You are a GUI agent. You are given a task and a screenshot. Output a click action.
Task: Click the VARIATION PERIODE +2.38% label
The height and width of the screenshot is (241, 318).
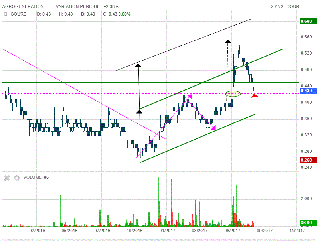pos(87,6)
